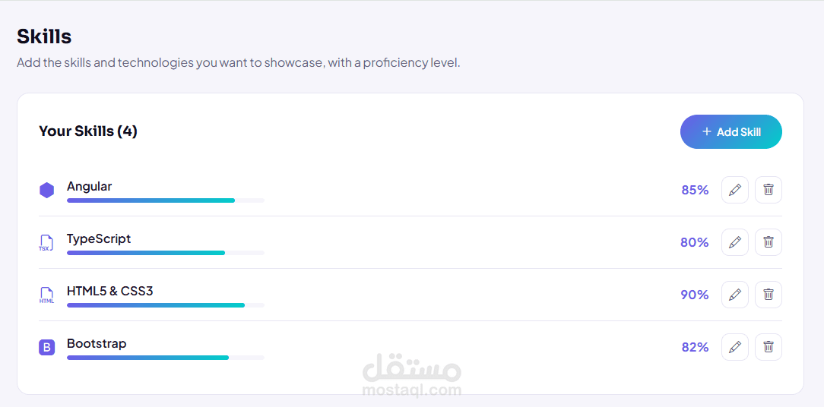The height and width of the screenshot is (407, 824).
Task: Click the Angular hexagon icon
Action: 47,190
